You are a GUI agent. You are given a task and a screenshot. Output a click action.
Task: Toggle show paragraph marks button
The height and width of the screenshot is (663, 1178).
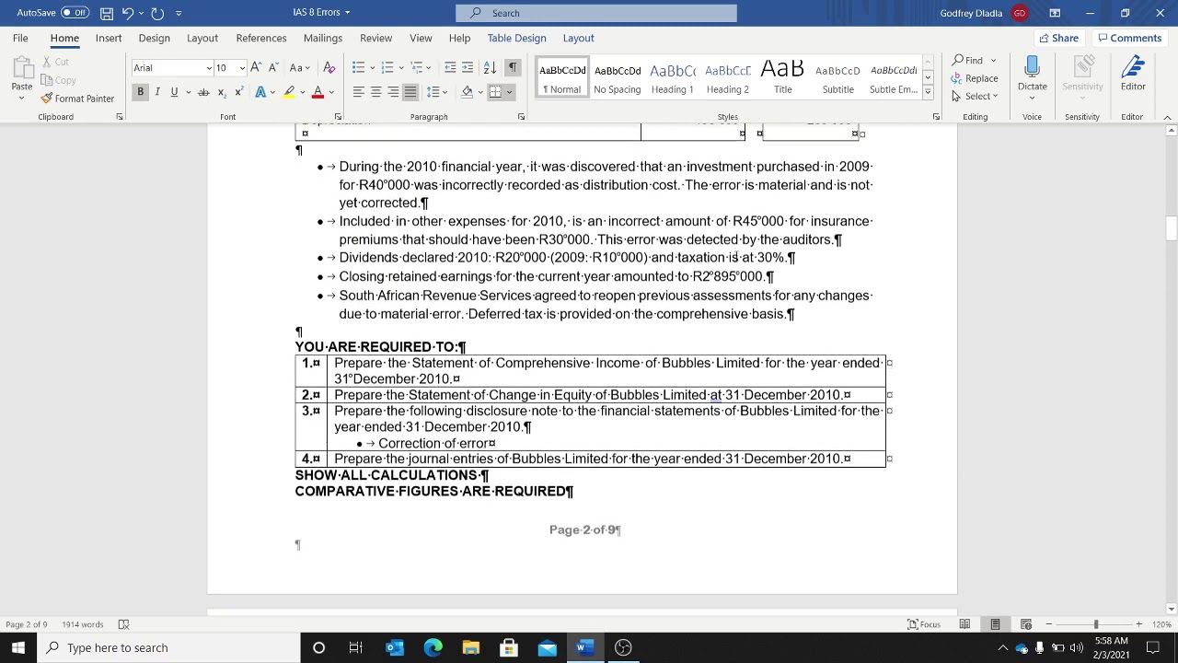click(x=513, y=67)
